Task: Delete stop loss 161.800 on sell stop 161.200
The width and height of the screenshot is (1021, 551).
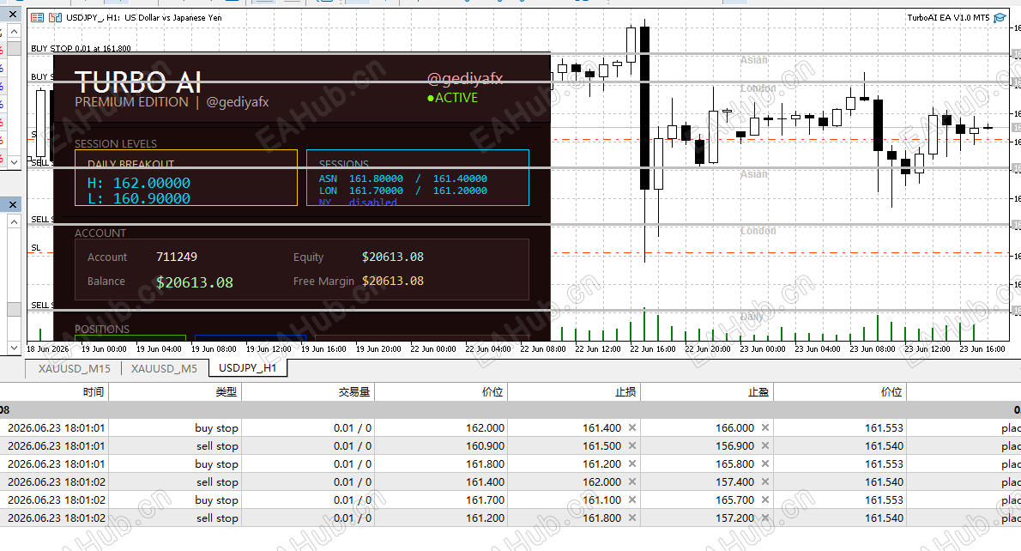Action: pos(631,518)
